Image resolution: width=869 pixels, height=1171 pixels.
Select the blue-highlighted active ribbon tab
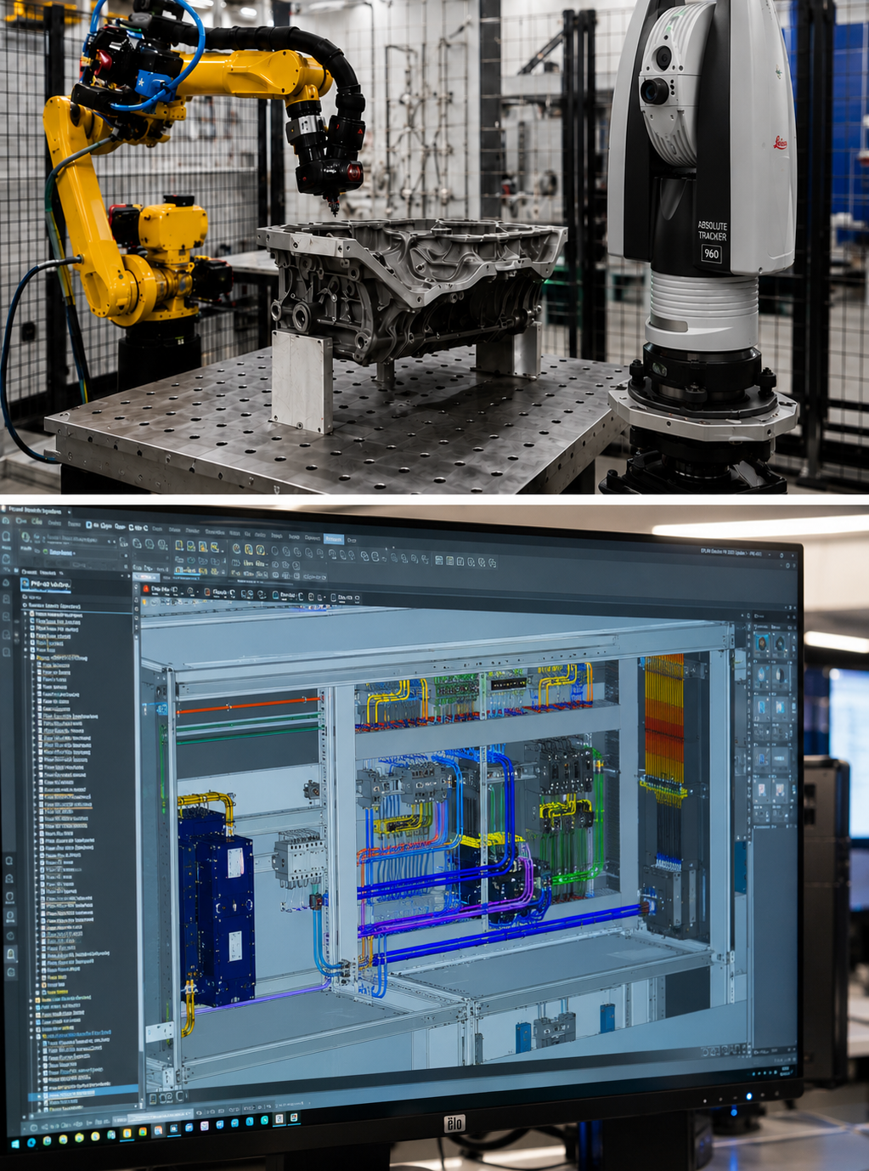(x=333, y=539)
